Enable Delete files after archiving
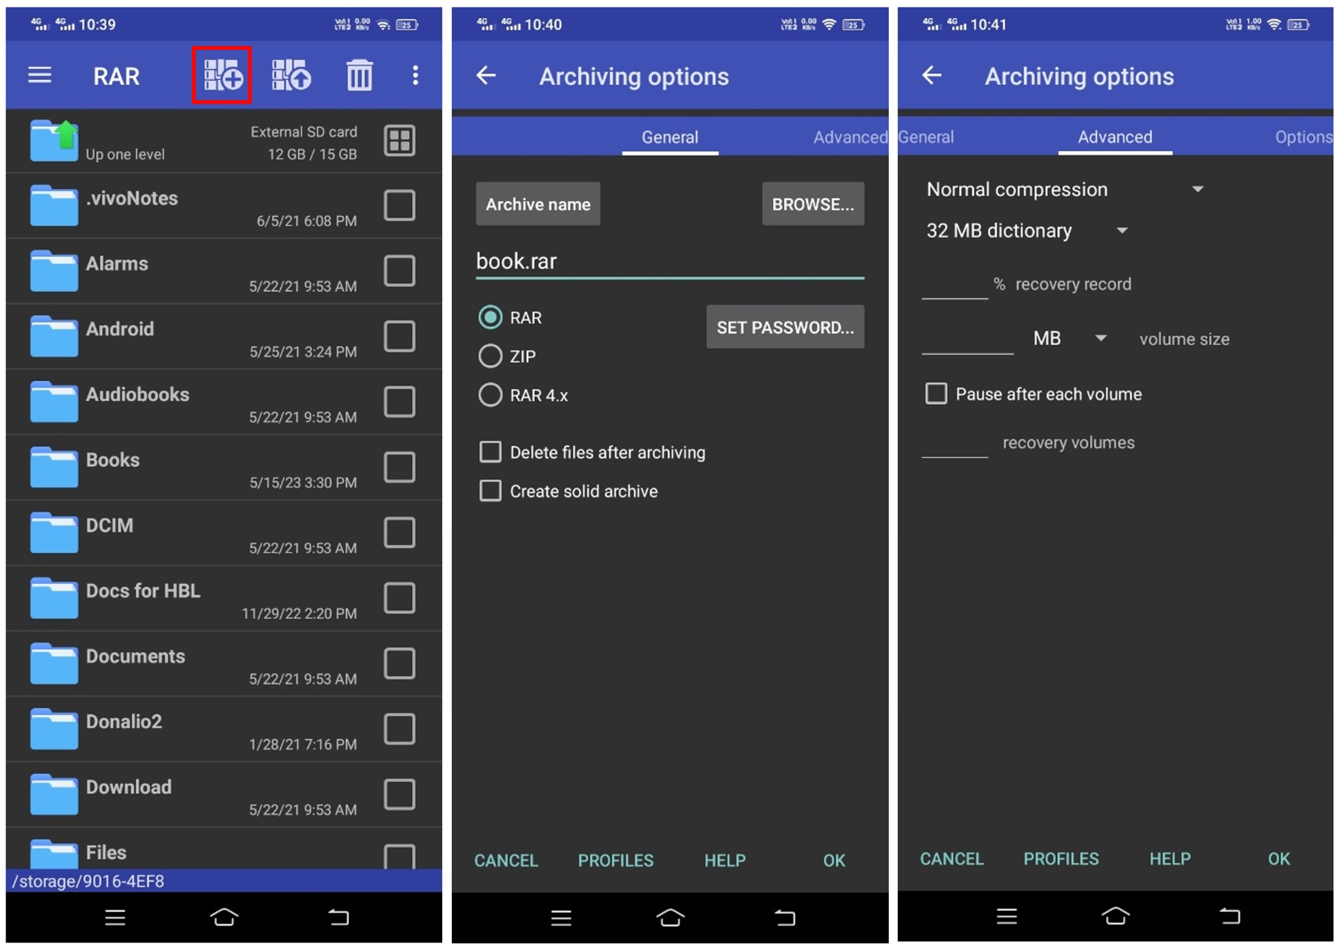Viewport: 1340px width, 946px height. coord(491,452)
